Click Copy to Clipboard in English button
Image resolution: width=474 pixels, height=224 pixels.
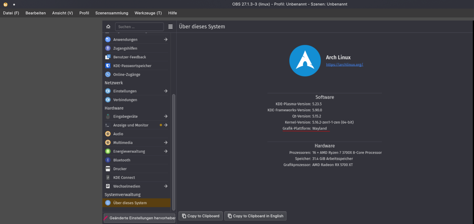coord(255,216)
